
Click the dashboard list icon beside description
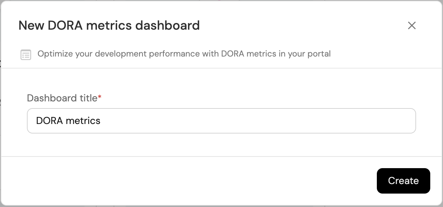pyautogui.click(x=26, y=55)
